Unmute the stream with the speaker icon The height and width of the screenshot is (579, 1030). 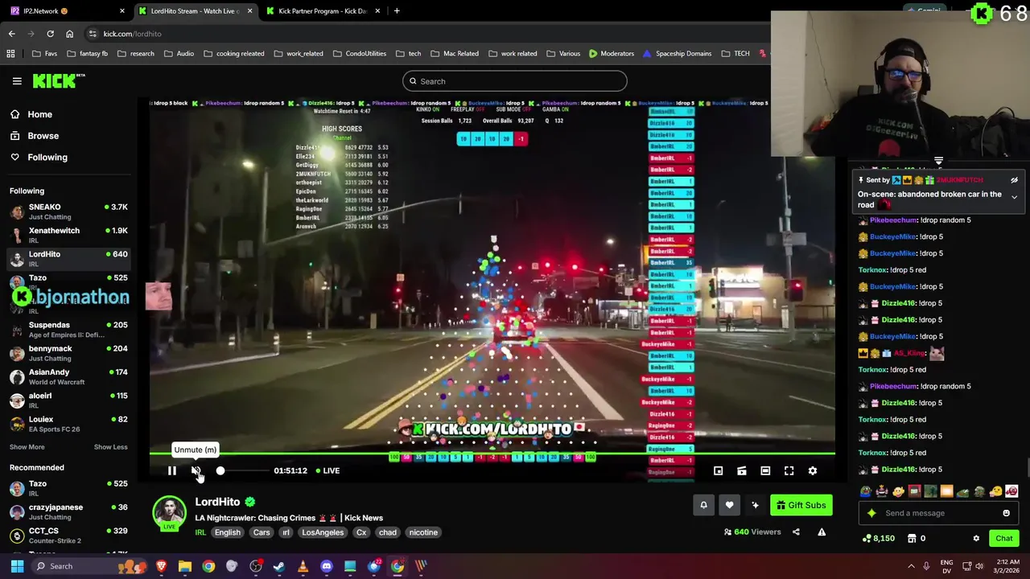tap(196, 471)
